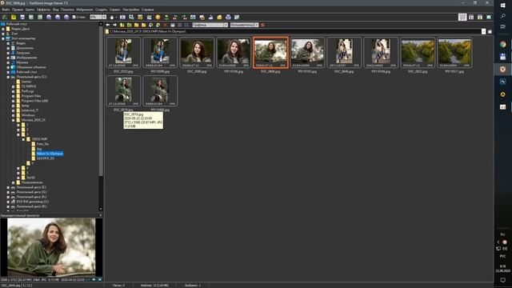Open the Настройки menu
Viewport: 512px width, 288px height.
point(131,10)
